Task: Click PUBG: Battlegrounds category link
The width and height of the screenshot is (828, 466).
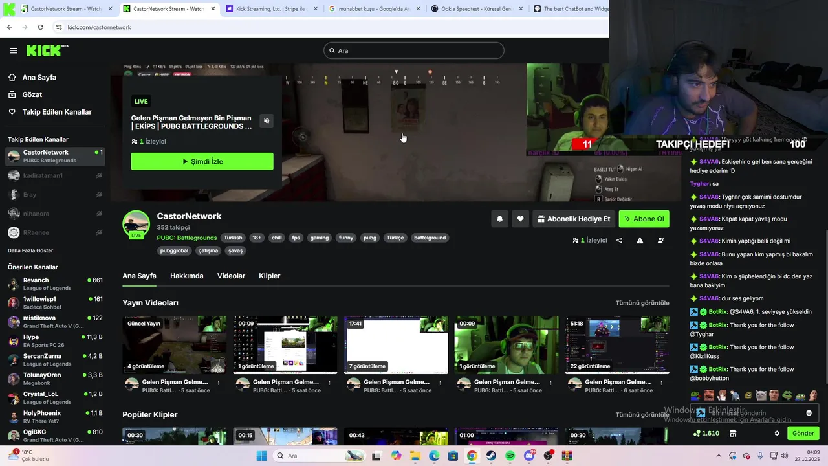Action: pyautogui.click(x=186, y=238)
